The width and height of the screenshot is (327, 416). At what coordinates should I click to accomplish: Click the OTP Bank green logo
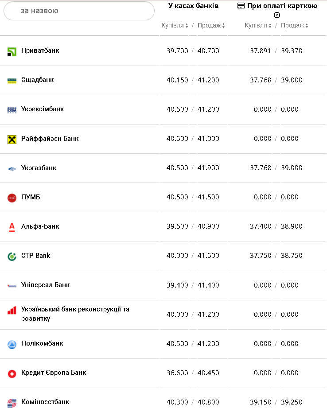click(12, 256)
